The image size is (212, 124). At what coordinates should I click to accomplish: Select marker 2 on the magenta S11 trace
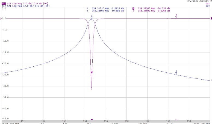(176, 17)
